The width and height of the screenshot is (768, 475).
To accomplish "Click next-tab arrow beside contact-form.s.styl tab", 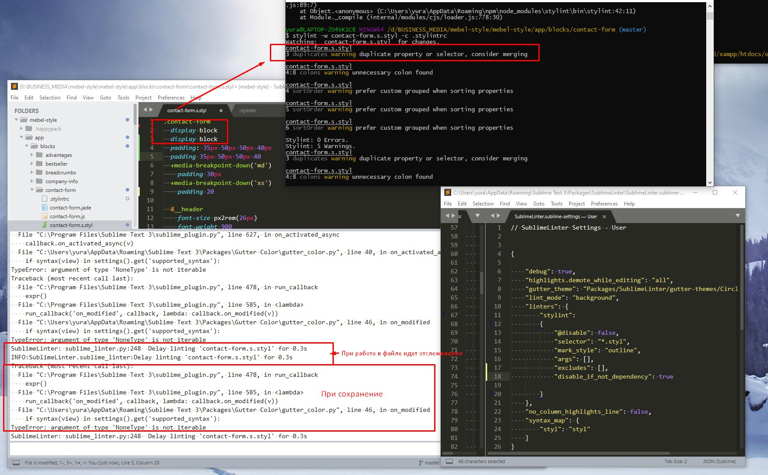I will pyautogui.click(x=151, y=110).
